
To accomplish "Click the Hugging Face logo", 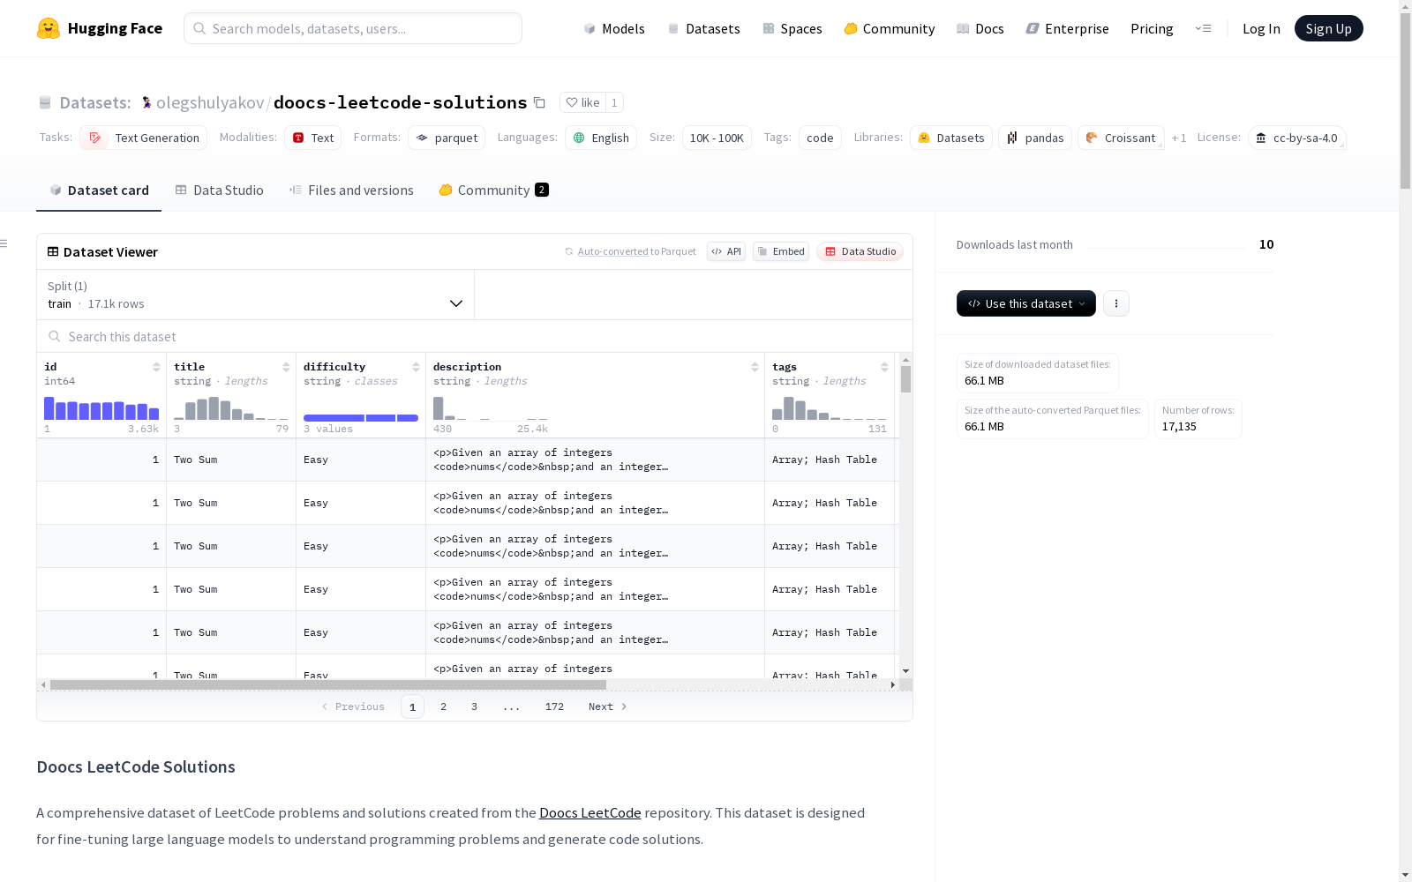I will 99,28.
